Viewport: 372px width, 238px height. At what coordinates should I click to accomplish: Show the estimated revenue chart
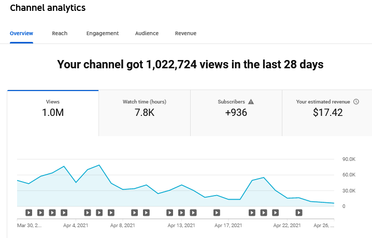[327, 108]
